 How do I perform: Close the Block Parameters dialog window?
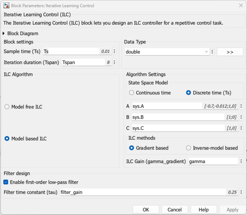point(241,5)
